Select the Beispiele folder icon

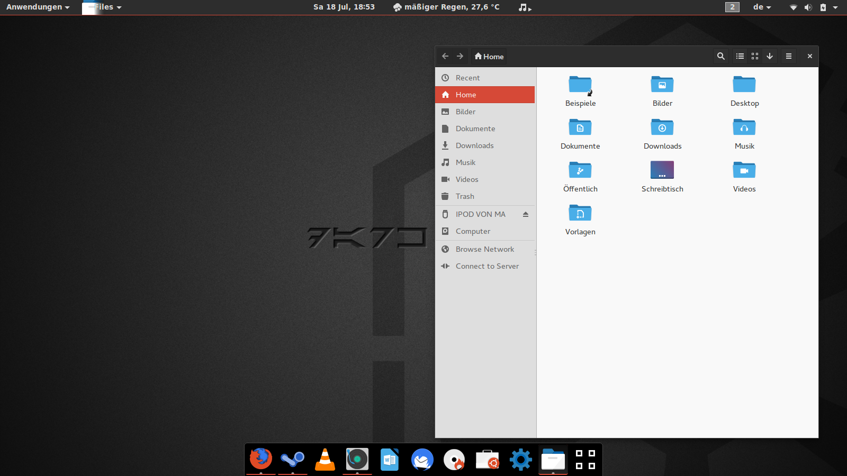[x=580, y=85]
